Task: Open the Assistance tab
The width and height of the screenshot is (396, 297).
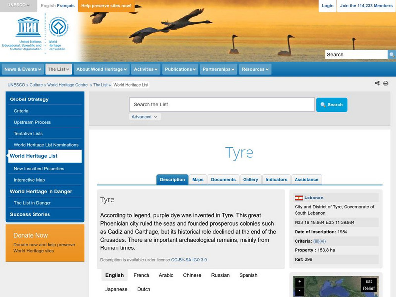Action: [306, 180]
